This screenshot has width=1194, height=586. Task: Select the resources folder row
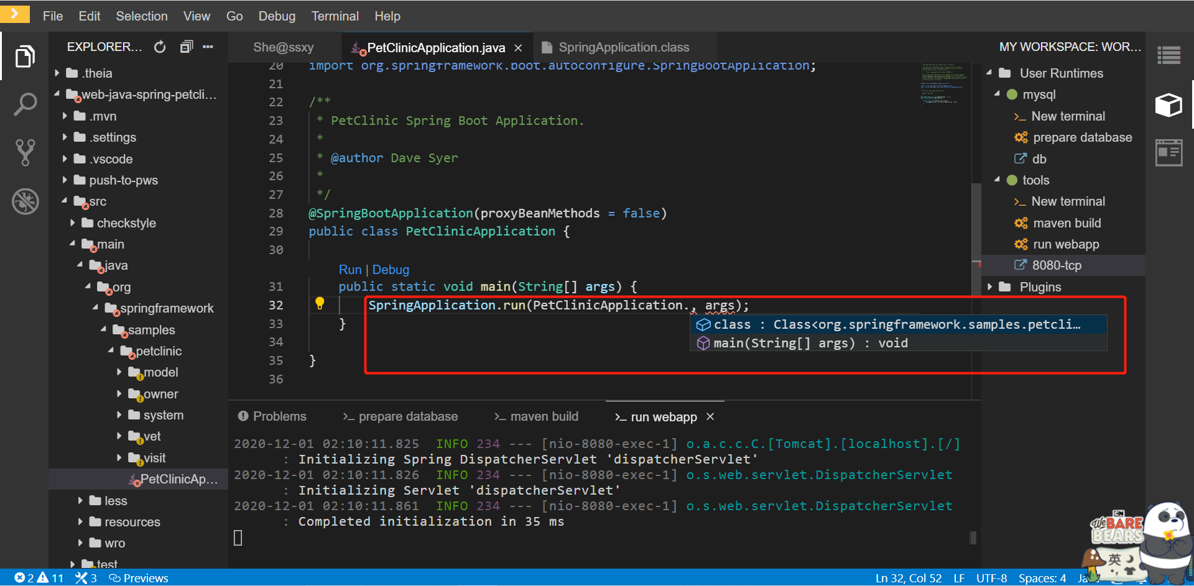click(x=139, y=521)
